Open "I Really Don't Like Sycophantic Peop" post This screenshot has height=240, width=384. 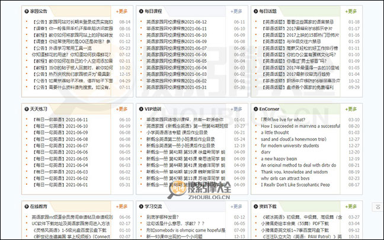[299, 185]
